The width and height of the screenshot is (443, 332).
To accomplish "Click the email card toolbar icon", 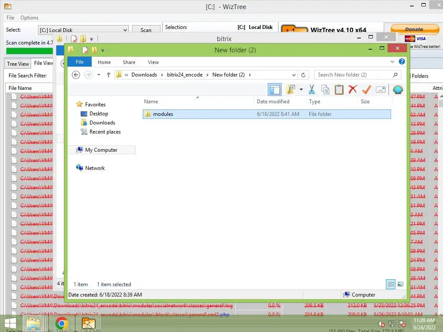I will point(381,90).
